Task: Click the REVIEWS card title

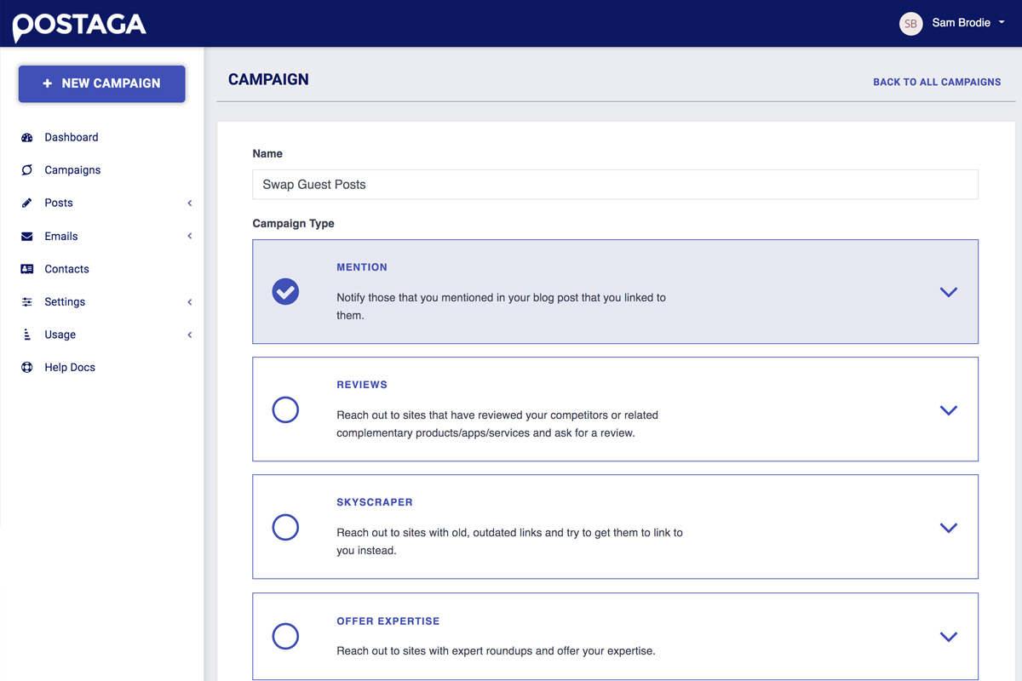Action: point(362,385)
